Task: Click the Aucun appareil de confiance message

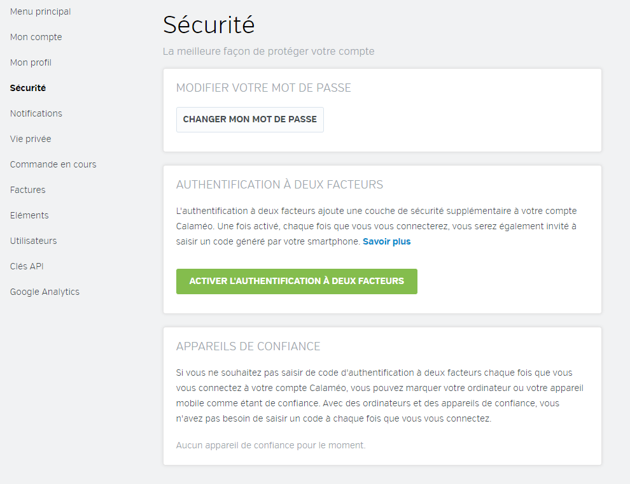Action: (x=270, y=445)
